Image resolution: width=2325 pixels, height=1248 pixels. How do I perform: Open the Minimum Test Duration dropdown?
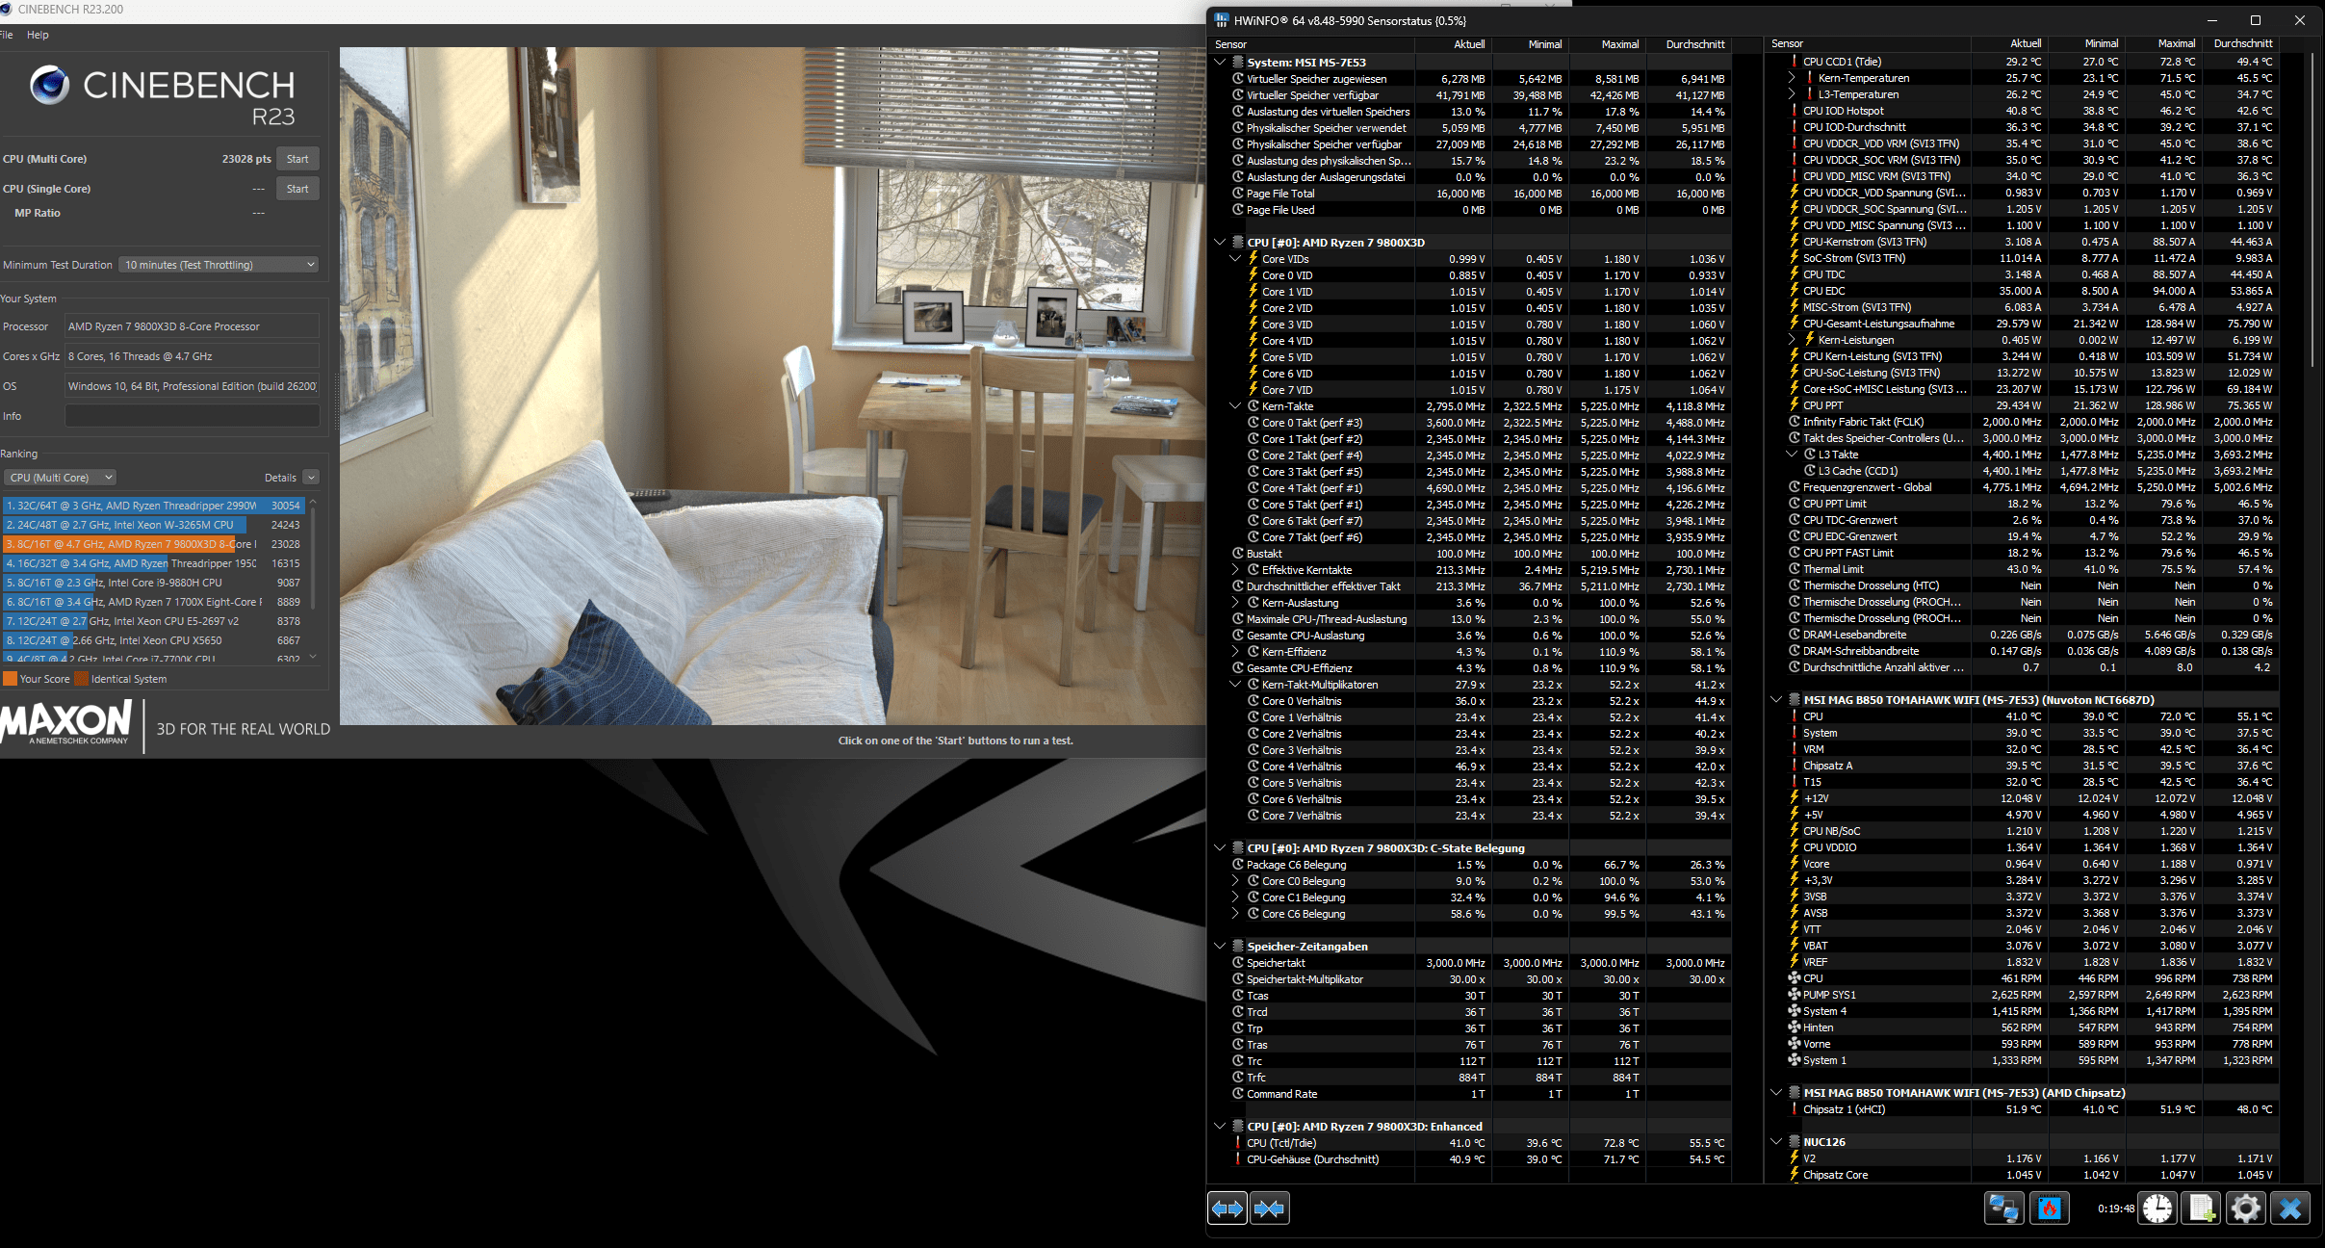point(220,265)
